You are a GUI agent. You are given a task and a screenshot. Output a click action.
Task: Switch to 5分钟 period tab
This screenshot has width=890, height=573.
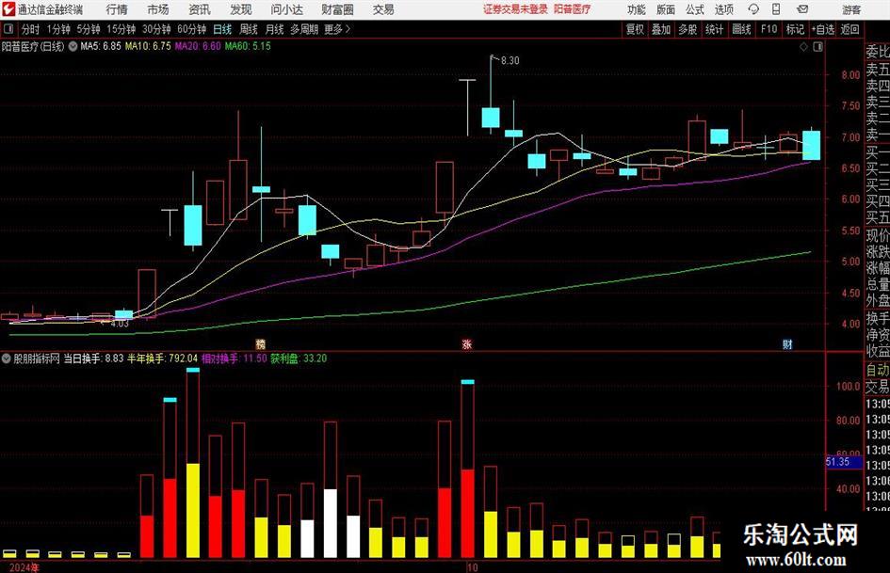(88, 29)
